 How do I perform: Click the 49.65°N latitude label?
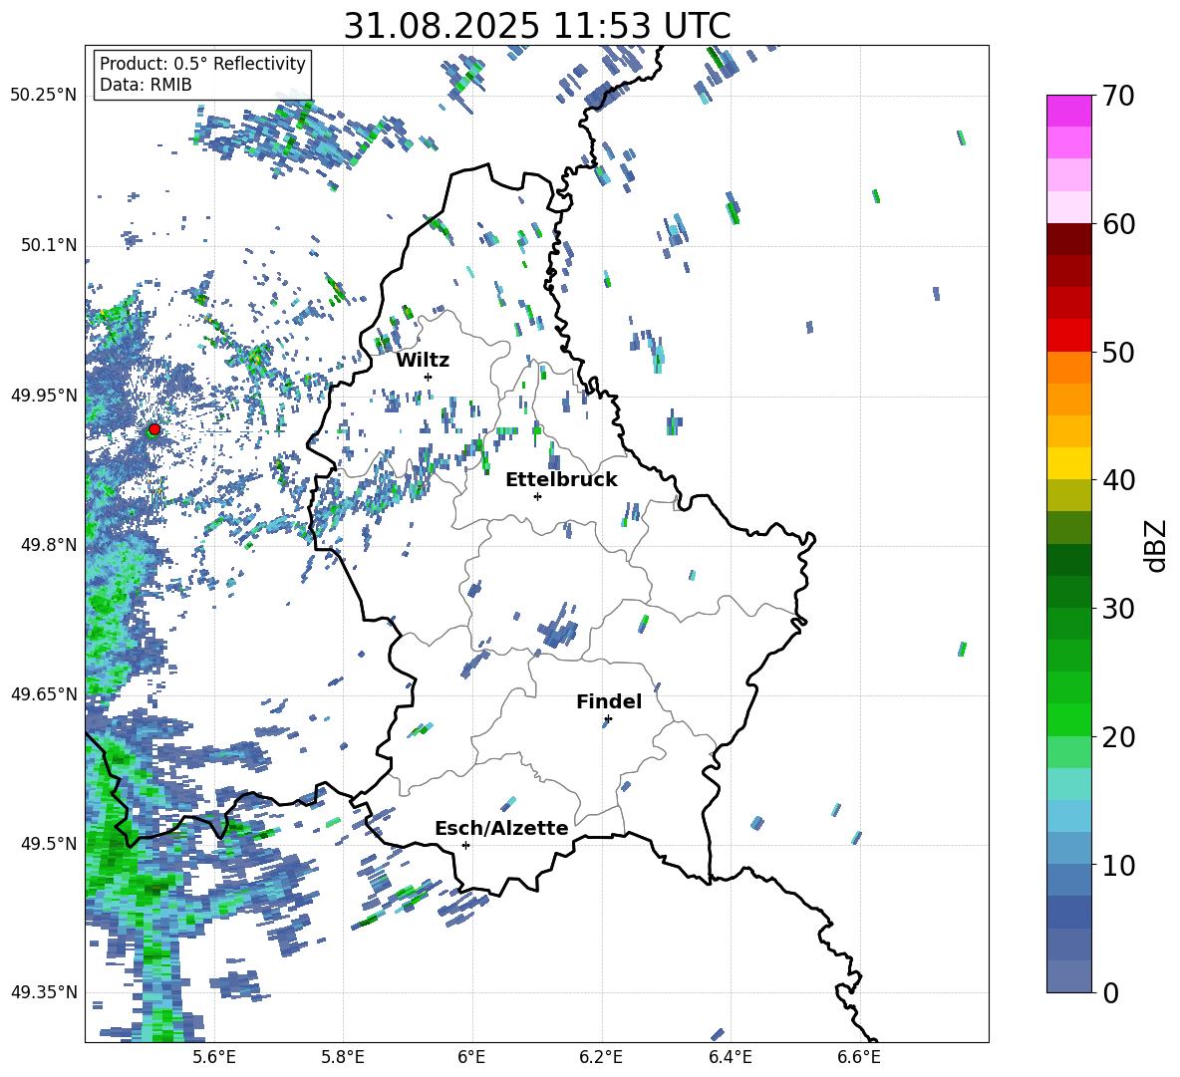tap(44, 693)
